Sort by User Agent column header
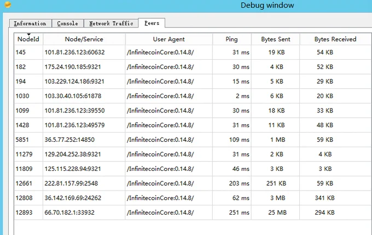The width and height of the screenshot is (372, 235). (168, 39)
